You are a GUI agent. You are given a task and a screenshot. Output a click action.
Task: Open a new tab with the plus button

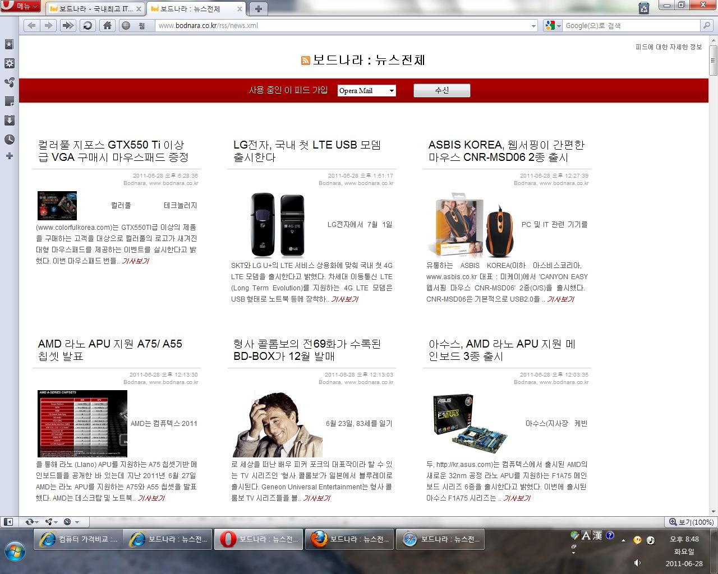(x=258, y=9)
